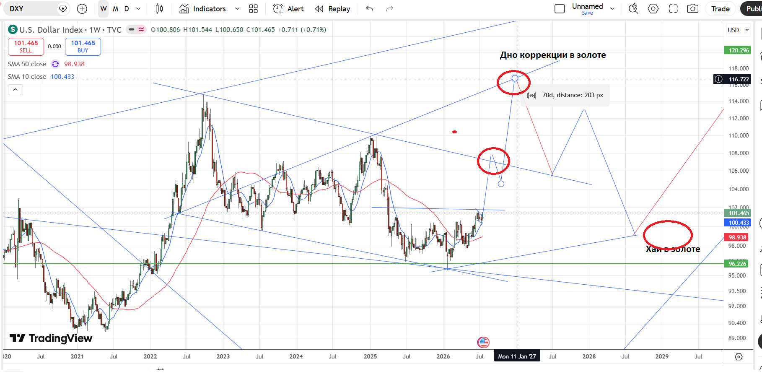The height and width of the screenshot is (374, 762).
Task: Switch the chart to fullscreen mode
Action: [673, 9]
